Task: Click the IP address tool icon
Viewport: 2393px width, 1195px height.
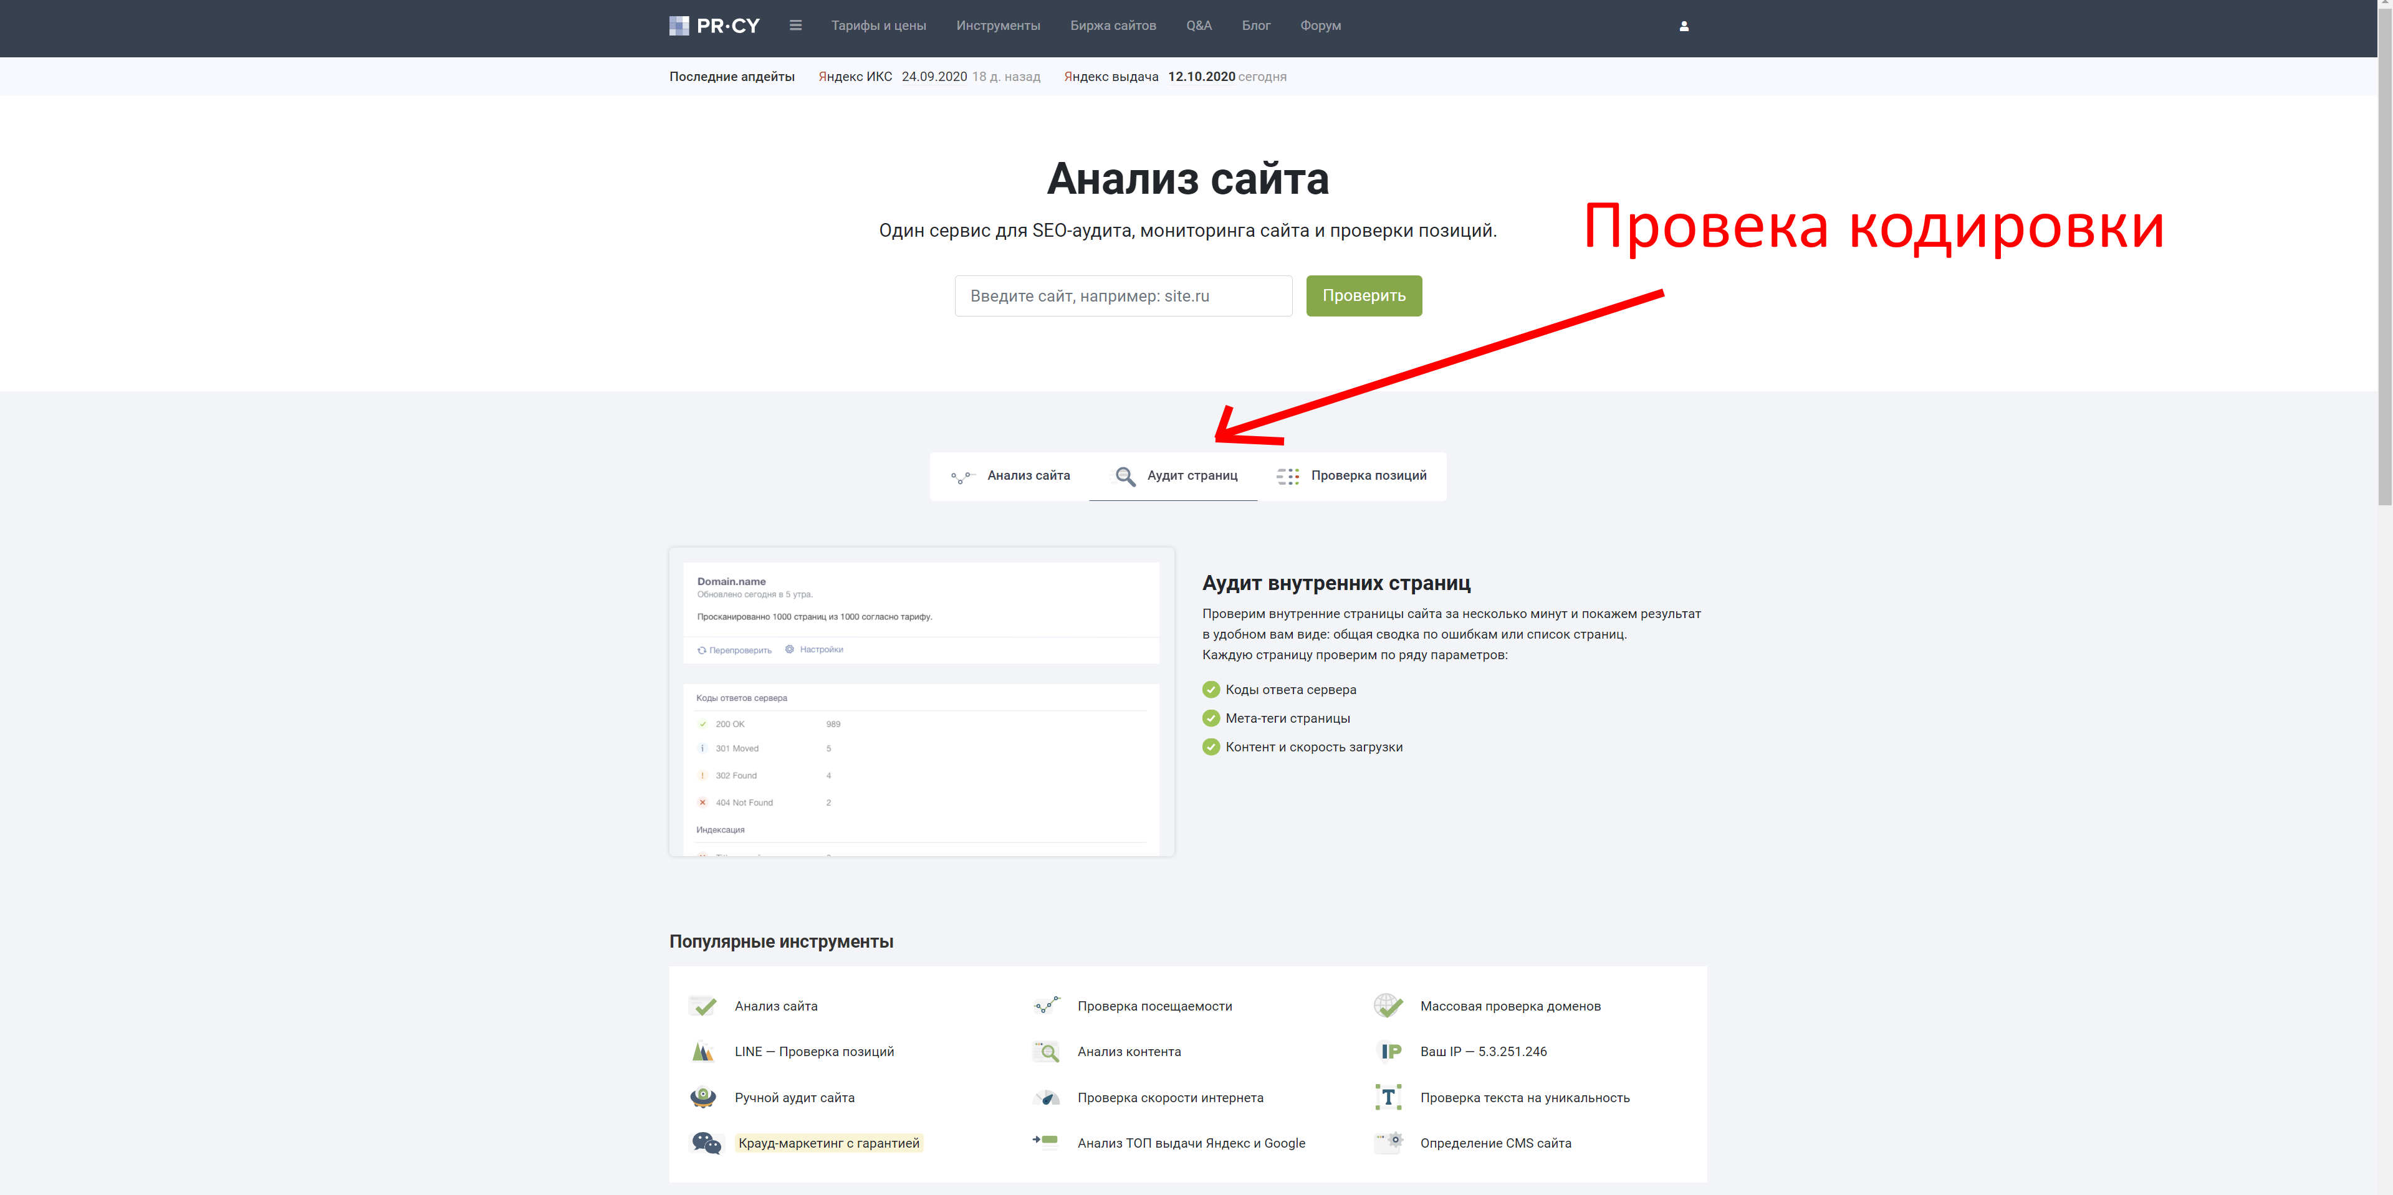Action: pyautogui.click(x=1389, y=1051)
